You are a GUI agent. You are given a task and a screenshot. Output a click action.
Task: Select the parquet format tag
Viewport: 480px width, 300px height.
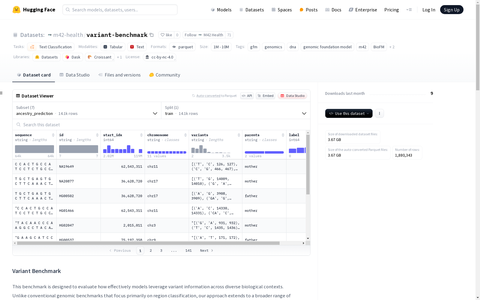182,47
